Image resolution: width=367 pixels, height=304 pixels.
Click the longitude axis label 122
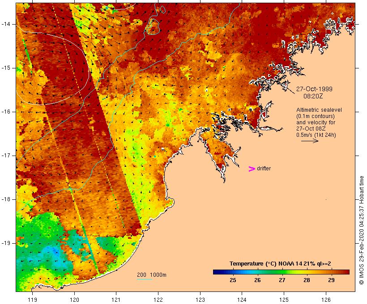click(158, 300)
